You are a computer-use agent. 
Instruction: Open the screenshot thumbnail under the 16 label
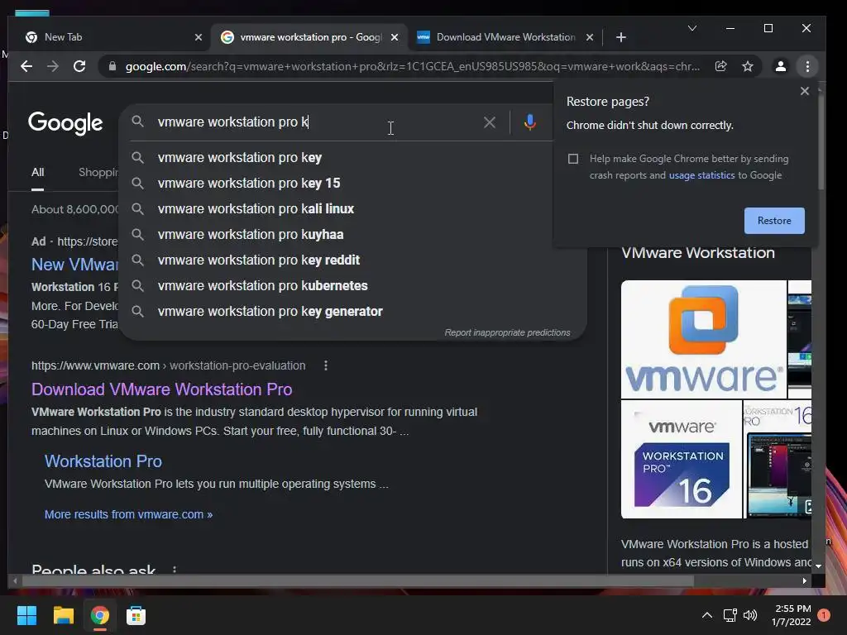click(778, 460)
